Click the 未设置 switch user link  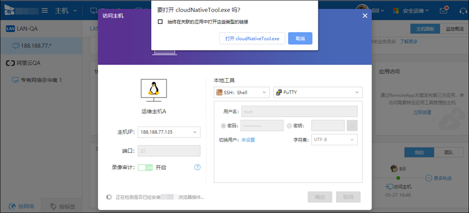pos(248,140)
